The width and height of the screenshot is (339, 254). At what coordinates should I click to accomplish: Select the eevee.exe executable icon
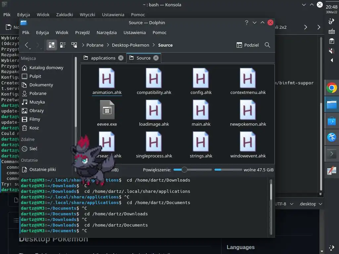[x=107, y=110]
